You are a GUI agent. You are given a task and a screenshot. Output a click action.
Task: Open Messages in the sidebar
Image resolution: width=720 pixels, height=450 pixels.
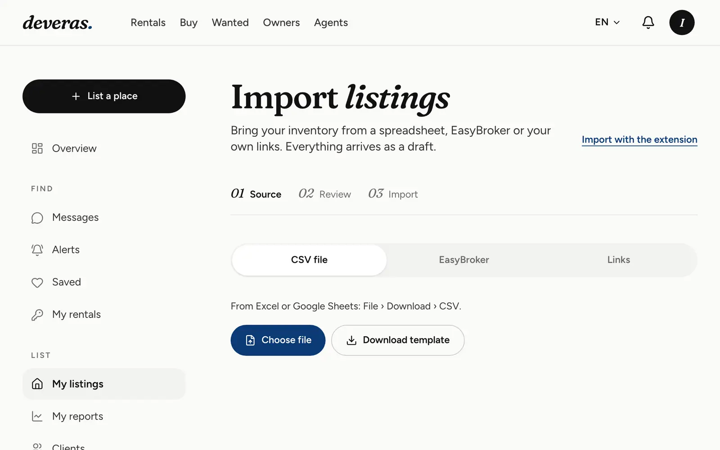(x=104, y=218)
